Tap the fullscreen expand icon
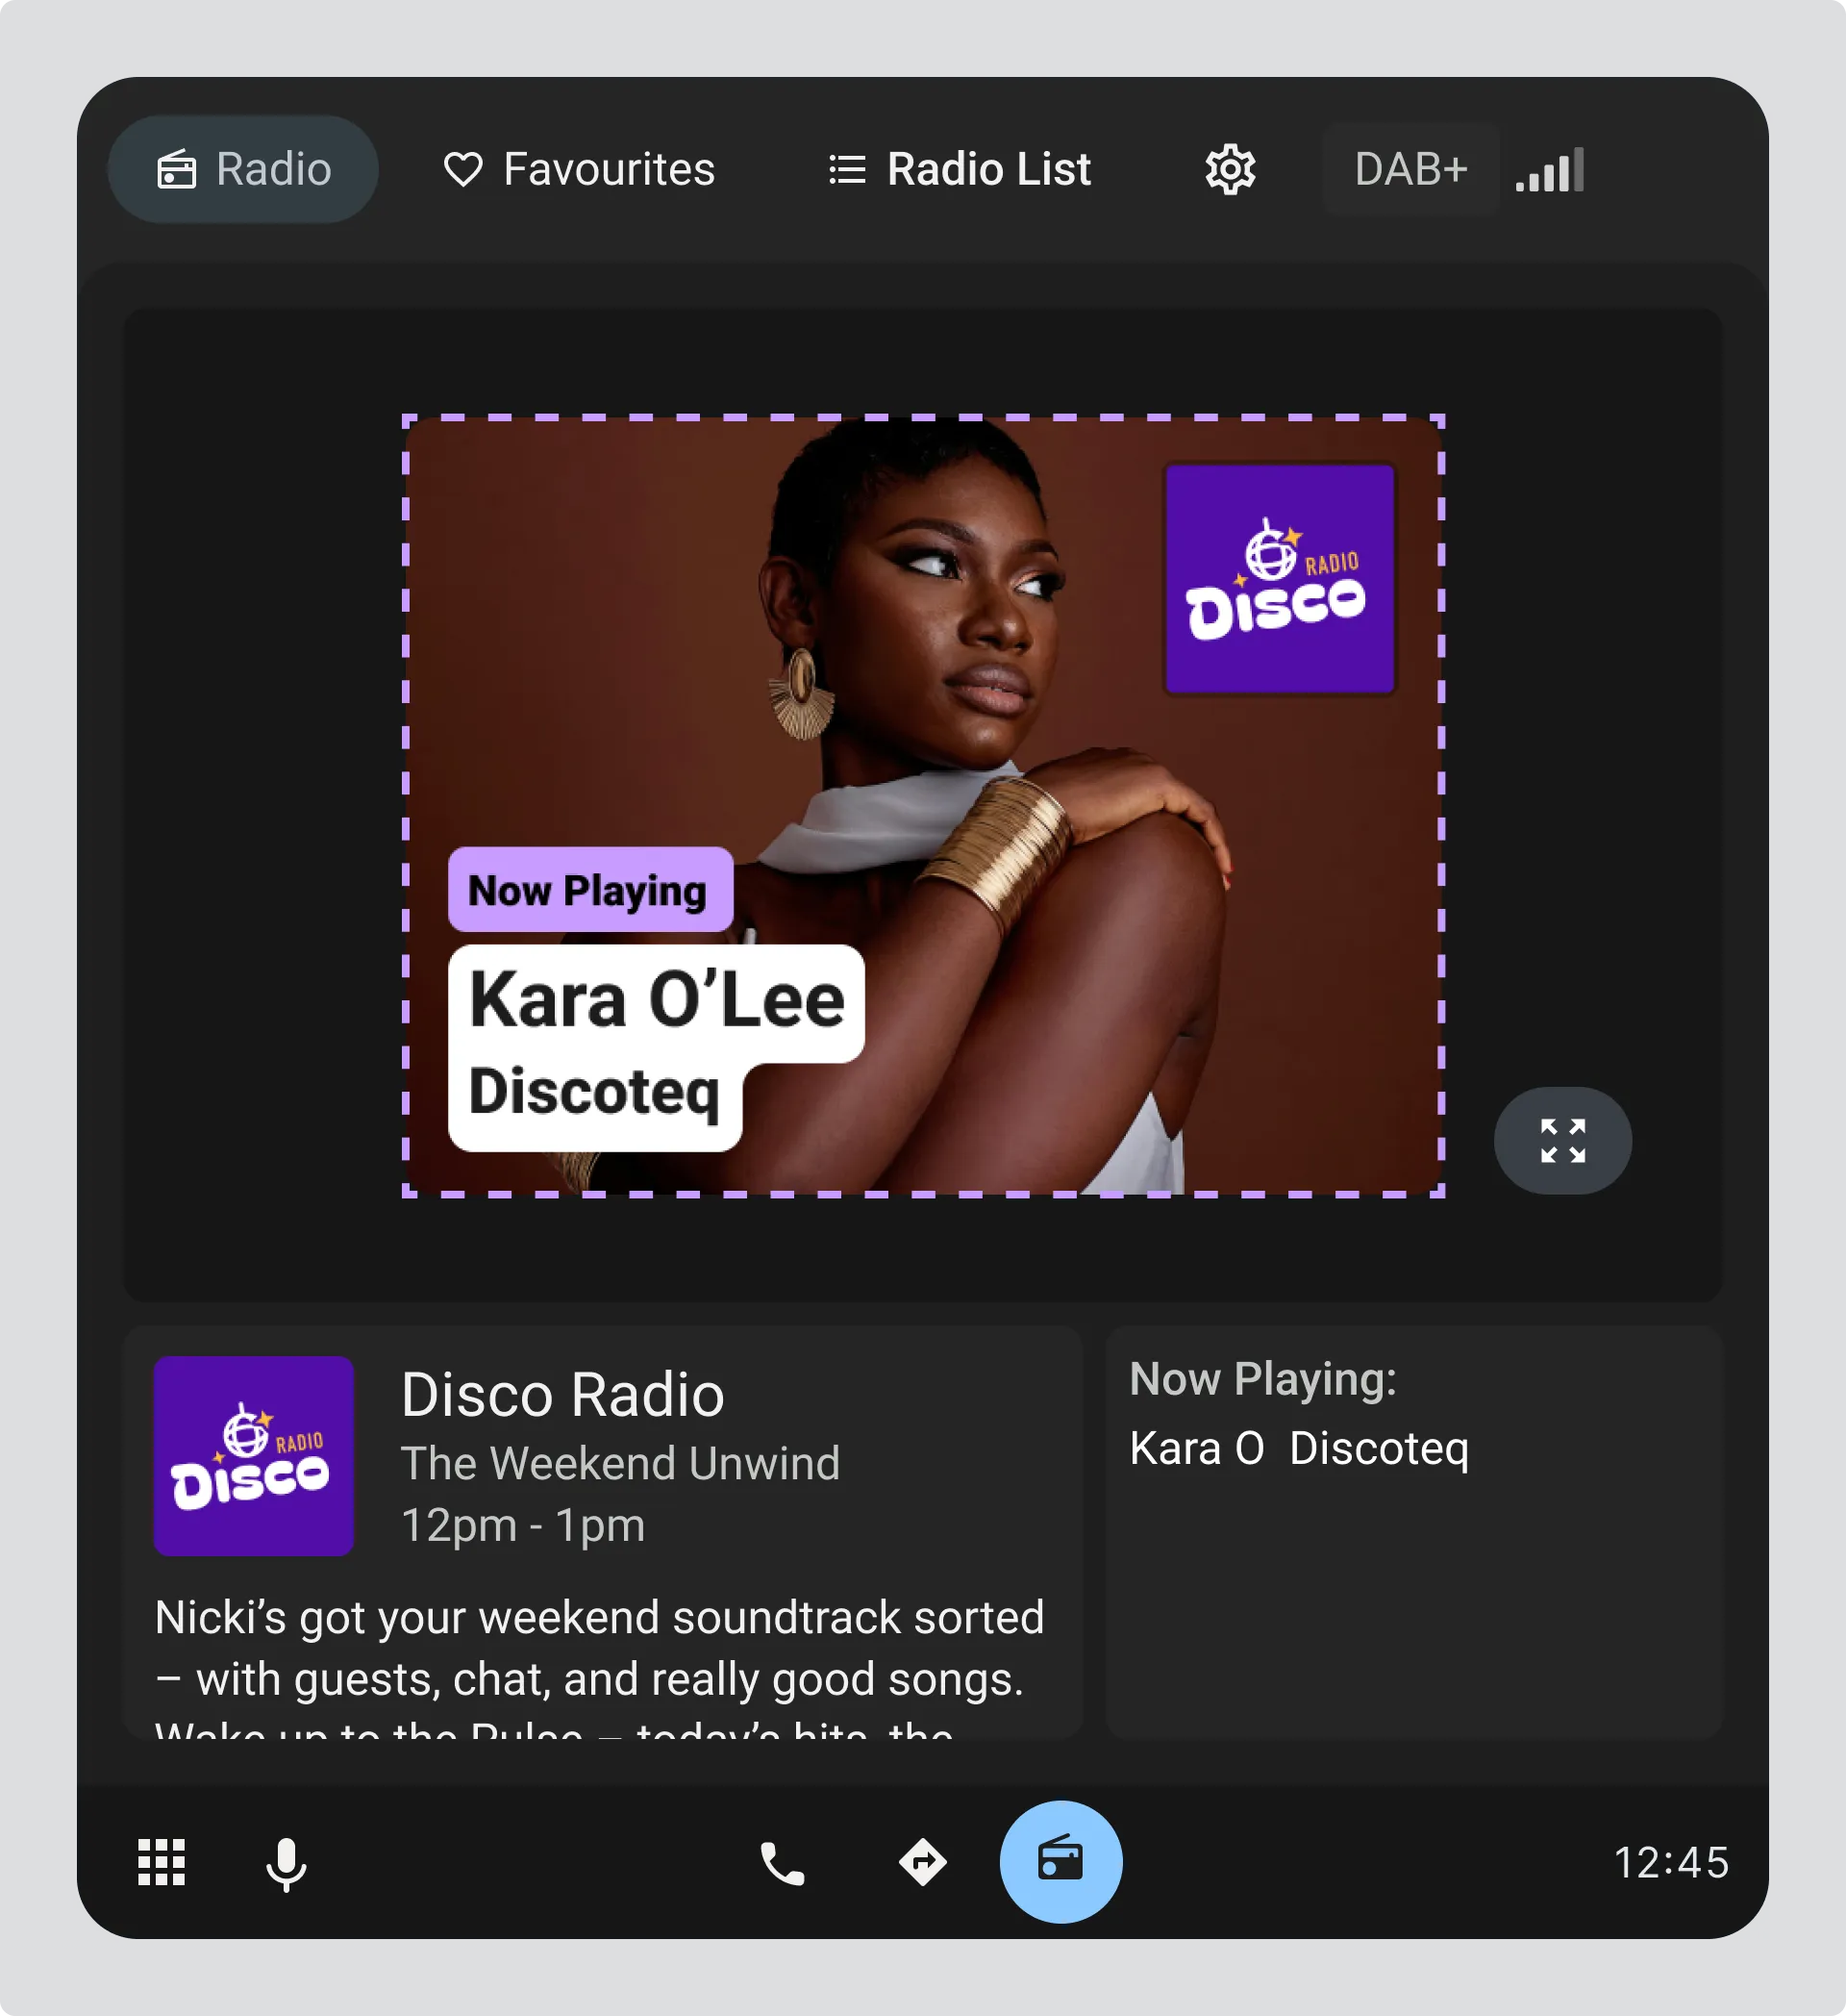 pos(1562,1140)
